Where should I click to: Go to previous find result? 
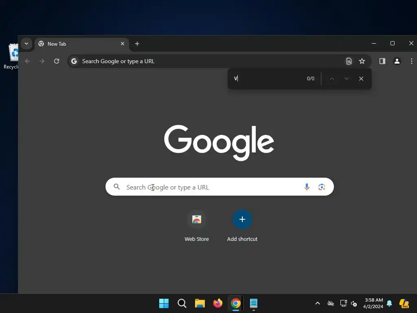click(331, 79)
